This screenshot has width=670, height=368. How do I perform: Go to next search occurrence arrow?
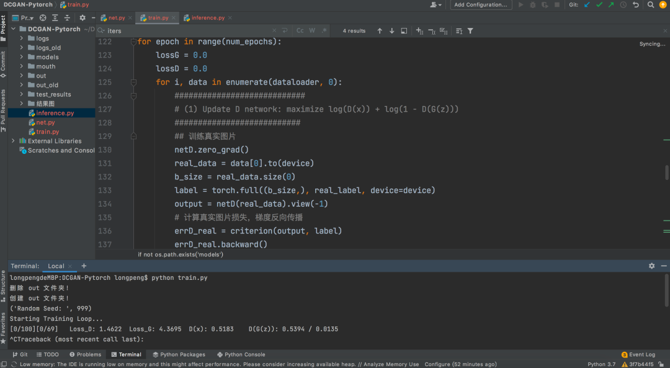[392, 31]
